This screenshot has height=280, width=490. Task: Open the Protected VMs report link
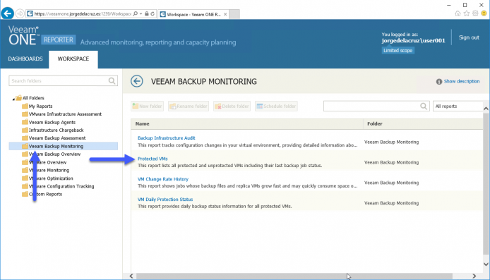153,159
